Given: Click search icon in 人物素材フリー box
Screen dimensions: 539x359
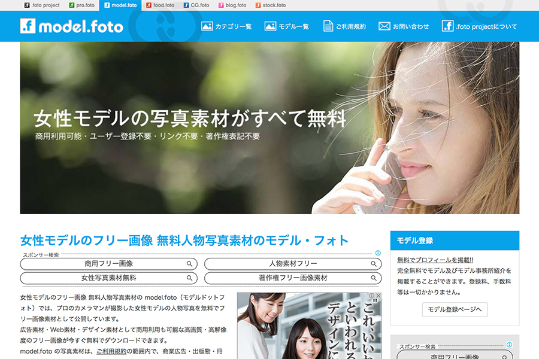Looking at the screenshot, I should pos(374,264).
